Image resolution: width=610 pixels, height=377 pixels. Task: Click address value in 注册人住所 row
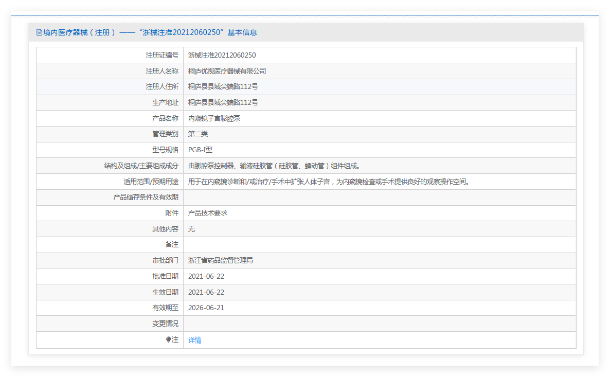coord(223,87)
